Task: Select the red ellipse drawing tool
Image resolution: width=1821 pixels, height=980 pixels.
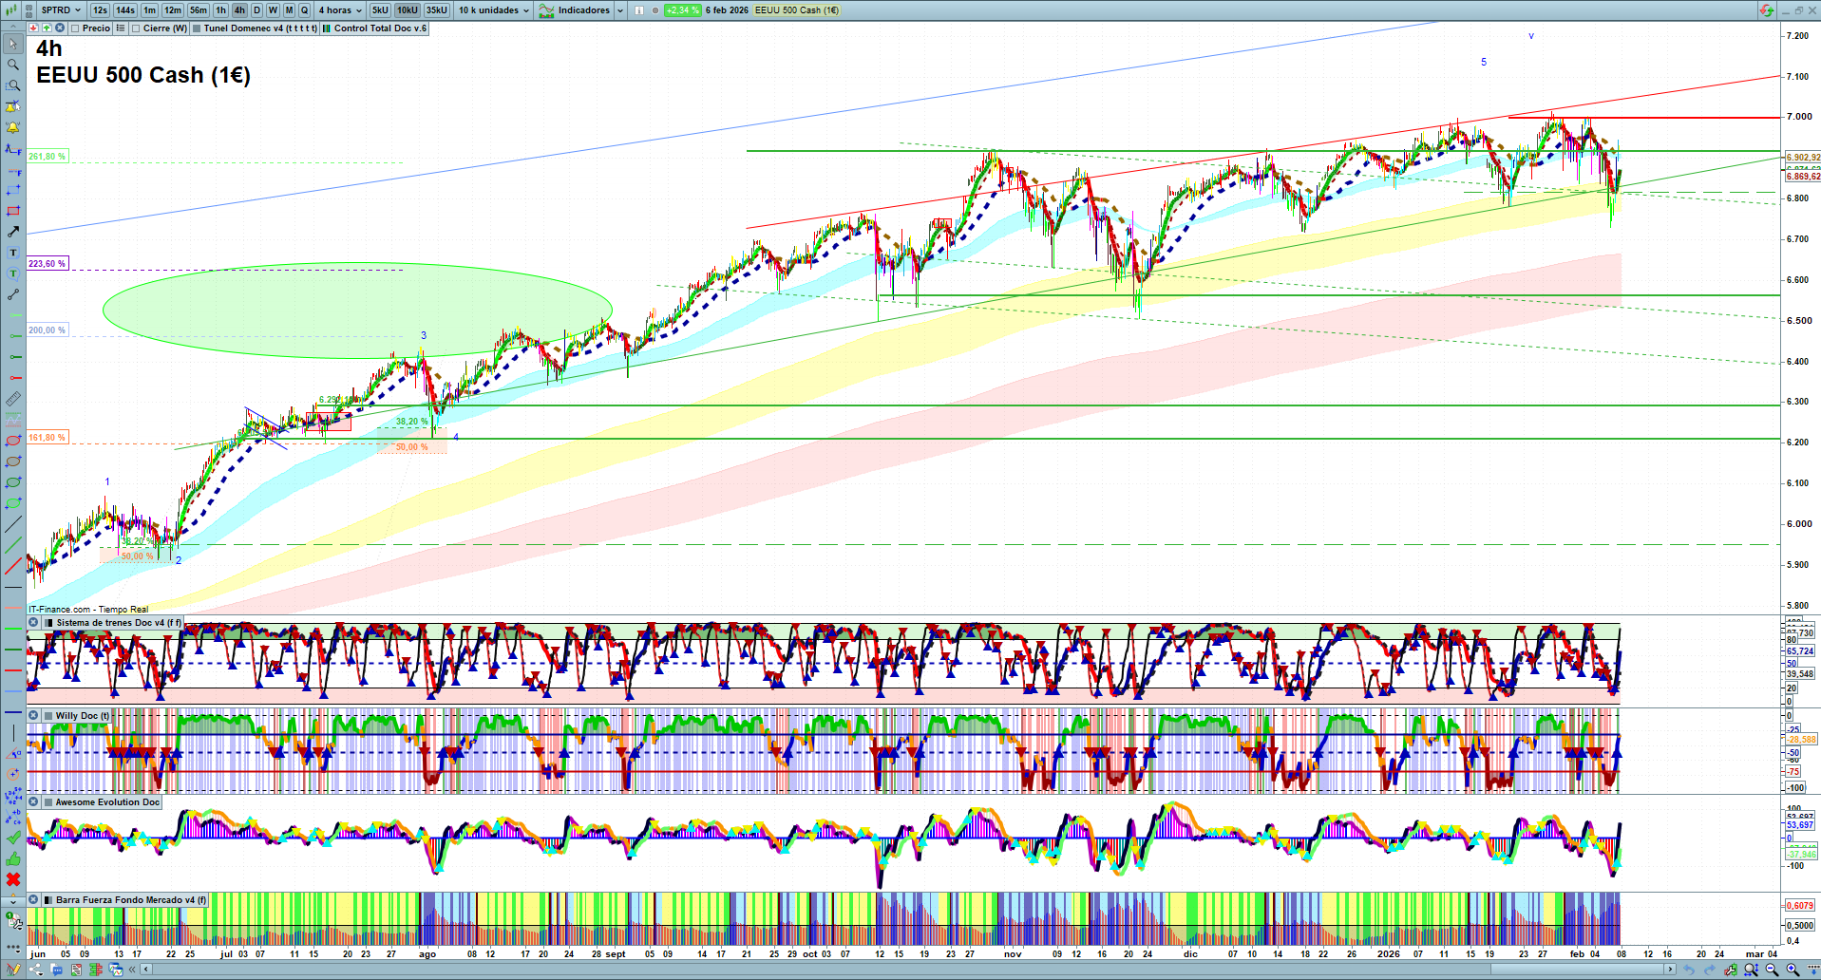Action: (x=13, y=441)
